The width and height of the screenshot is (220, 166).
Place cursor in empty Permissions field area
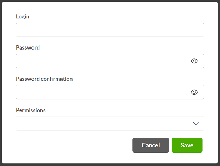point(104,123)
